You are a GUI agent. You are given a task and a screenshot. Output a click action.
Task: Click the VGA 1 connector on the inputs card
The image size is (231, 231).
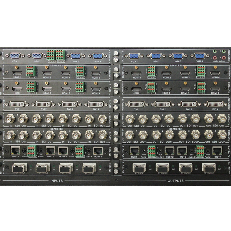(x=15, y=56)
